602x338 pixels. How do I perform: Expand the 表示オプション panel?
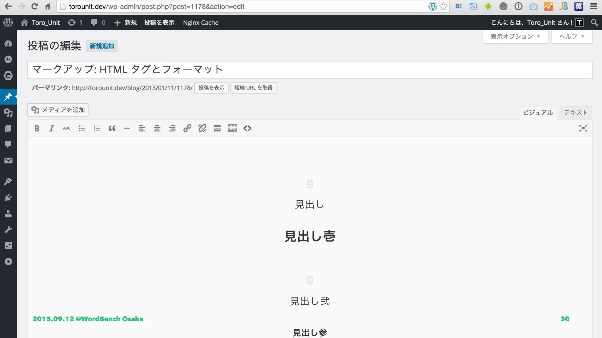515,37
